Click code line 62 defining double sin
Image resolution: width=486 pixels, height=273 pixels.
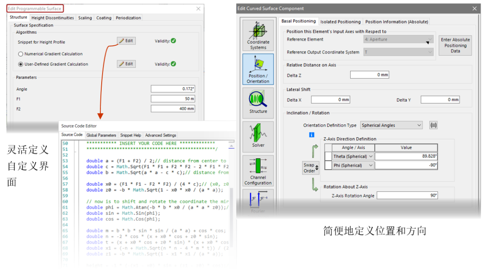pyautogui.click(x=123, y=213)
